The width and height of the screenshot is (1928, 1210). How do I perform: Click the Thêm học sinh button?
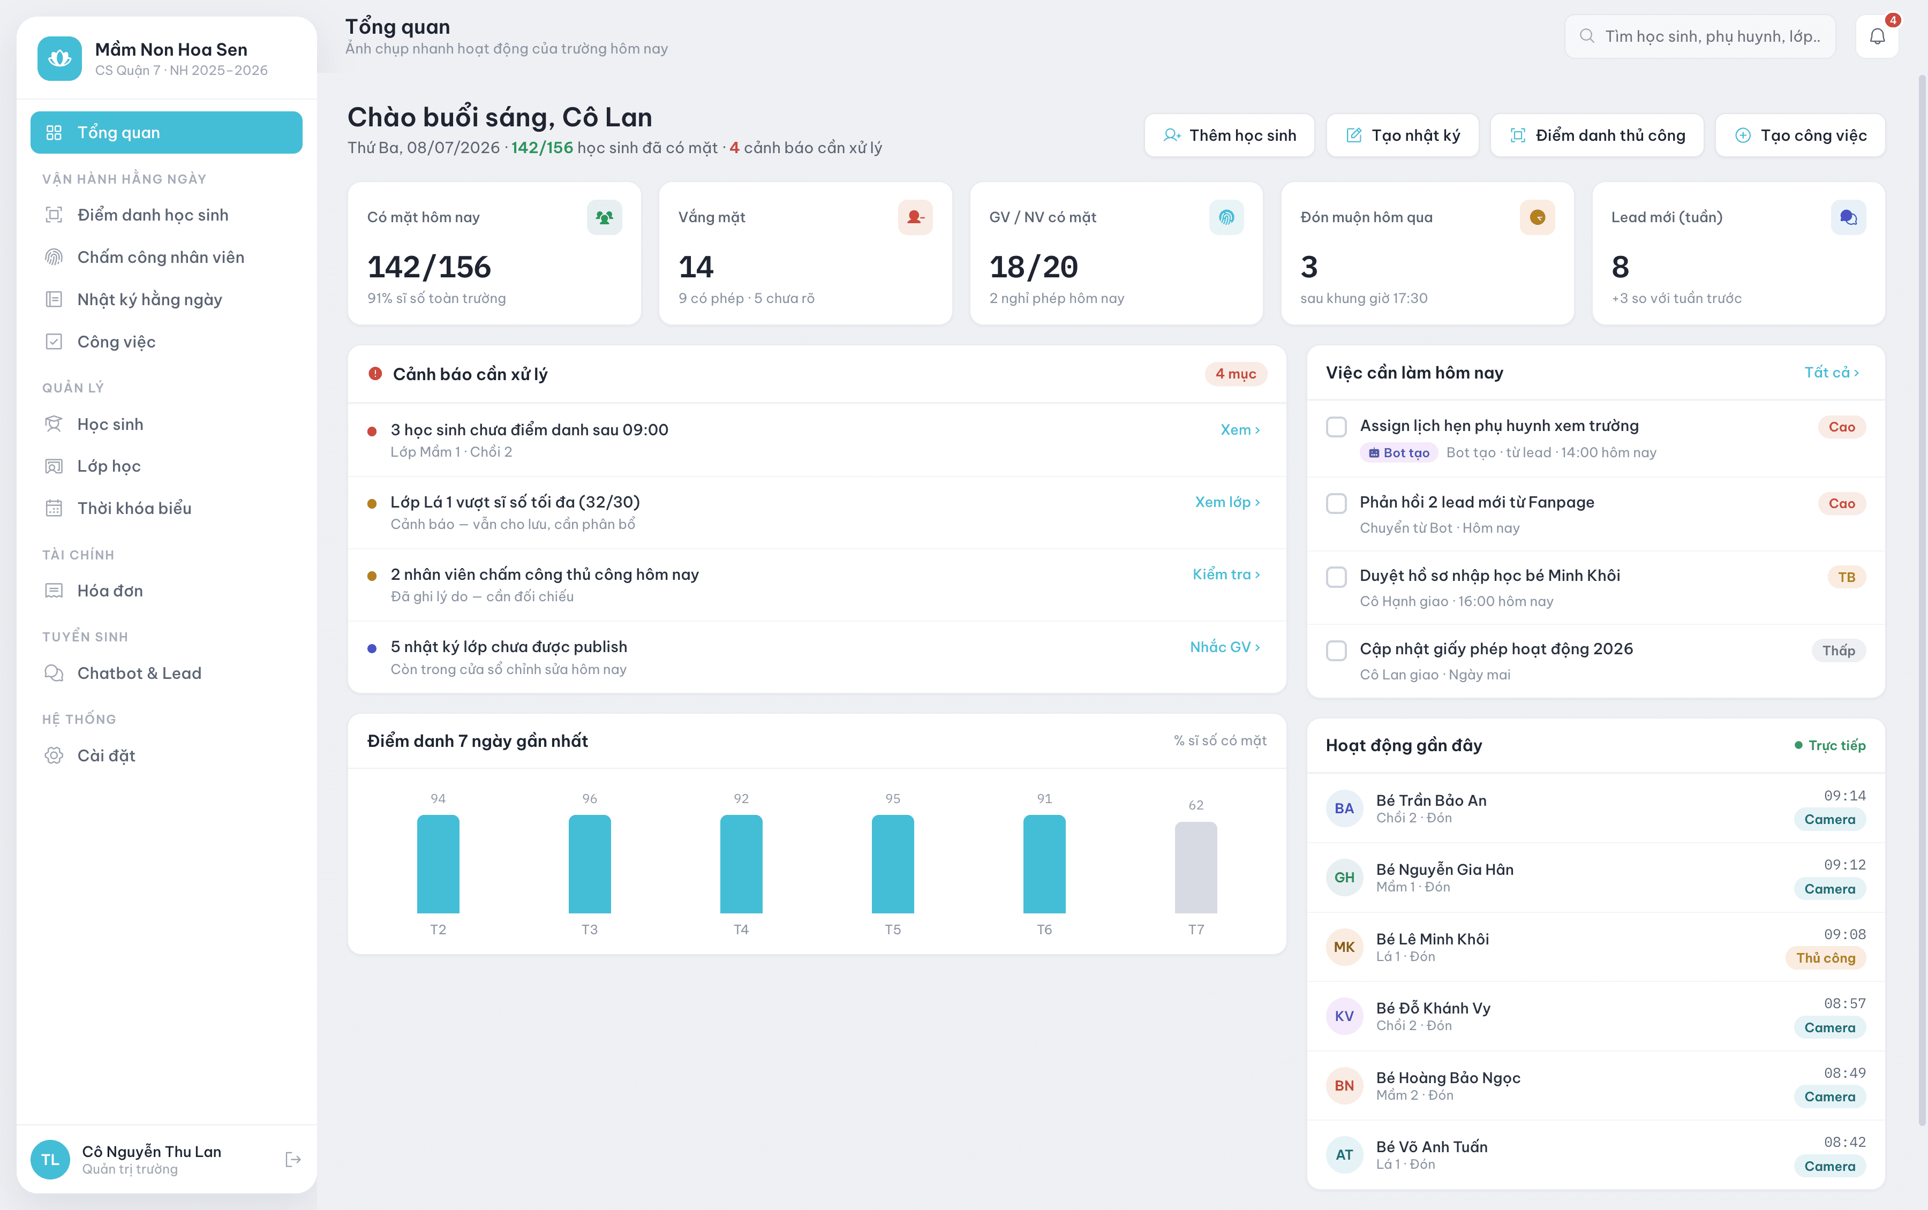click(1229, 135)
